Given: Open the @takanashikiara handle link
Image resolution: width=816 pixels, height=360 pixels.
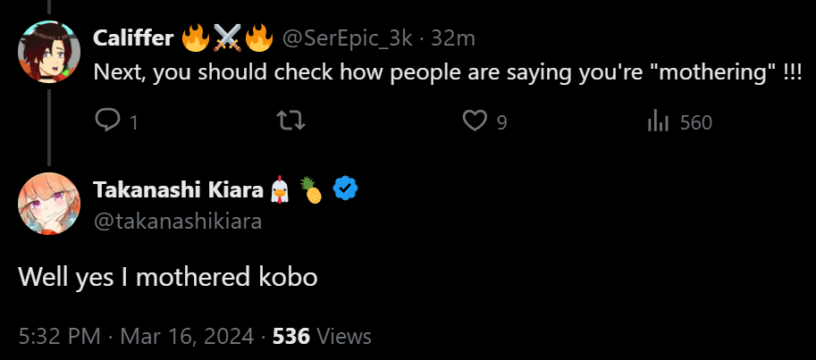Looking at the screenshot, I should pos(177,221).
